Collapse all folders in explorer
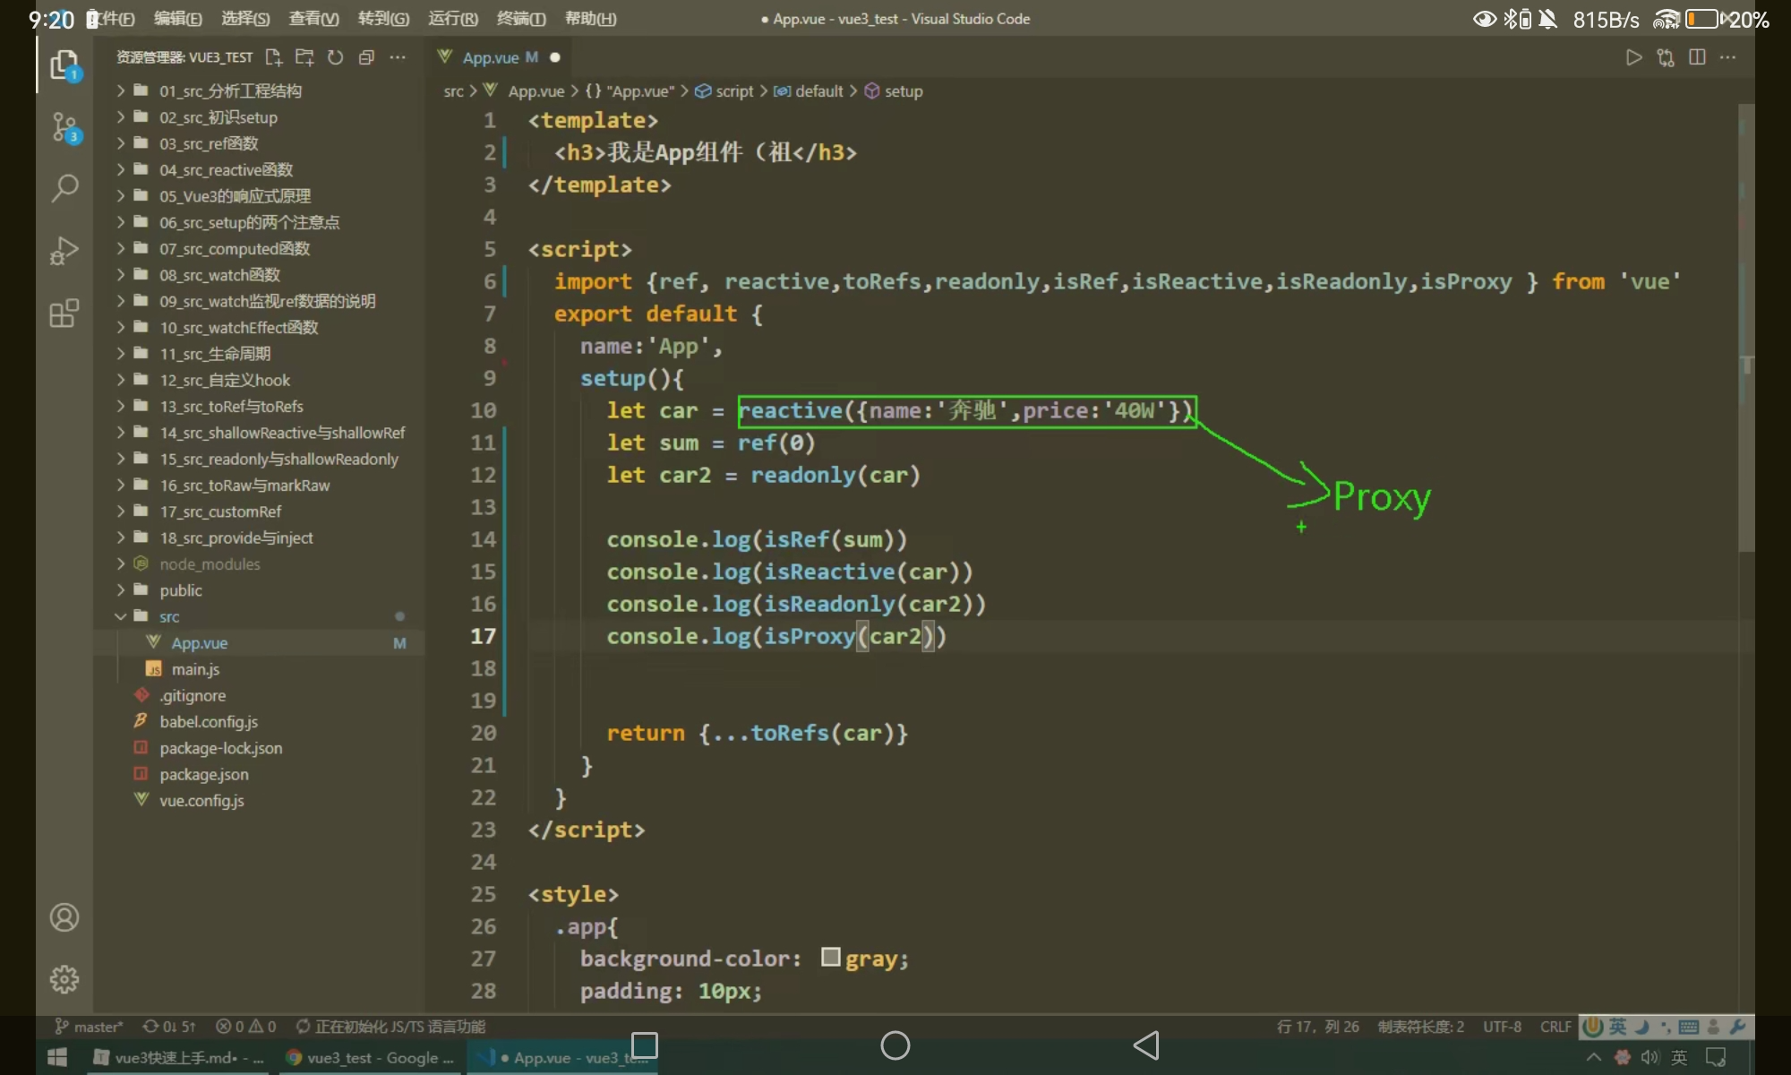This screenshot has width=1791, height=1075. pos(366,57)
